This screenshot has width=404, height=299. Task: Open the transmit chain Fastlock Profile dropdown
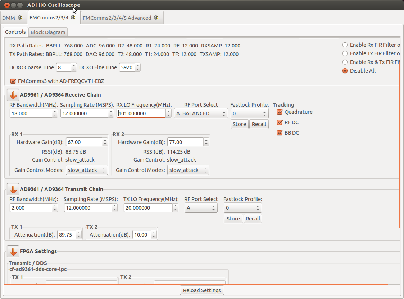pos(243,208)
